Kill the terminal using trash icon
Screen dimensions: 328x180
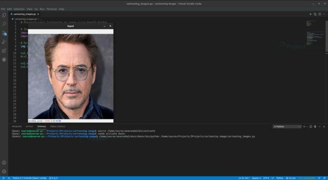(315, 126)
